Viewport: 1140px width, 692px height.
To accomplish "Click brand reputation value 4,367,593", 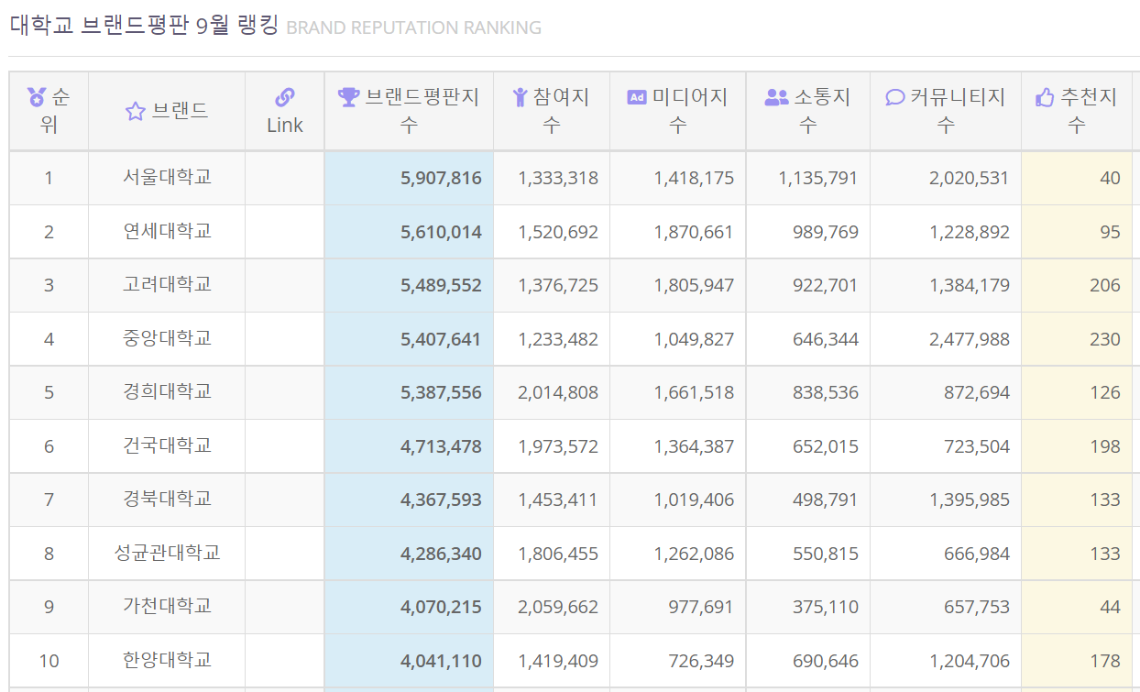I will [x=441, y=500].
